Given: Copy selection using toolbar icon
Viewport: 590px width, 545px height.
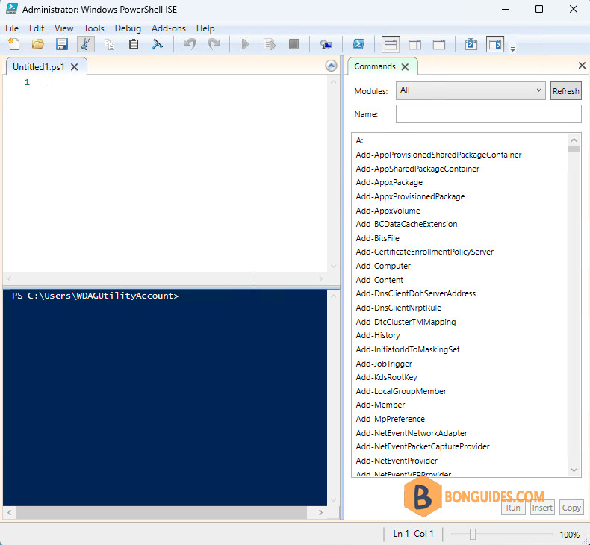Looking at the screenshot, I should [110, 44].
